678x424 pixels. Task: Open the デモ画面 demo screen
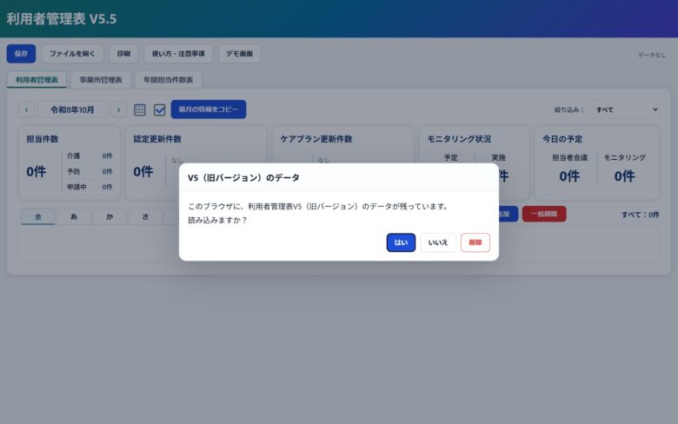click(x=240, y=54)
